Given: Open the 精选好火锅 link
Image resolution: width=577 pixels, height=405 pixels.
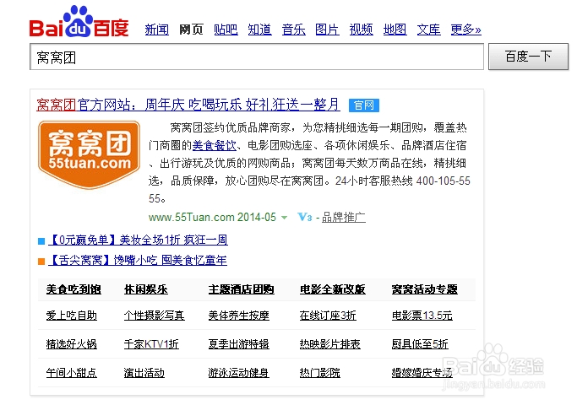Looking at the screenshot, I should point(72,344).
